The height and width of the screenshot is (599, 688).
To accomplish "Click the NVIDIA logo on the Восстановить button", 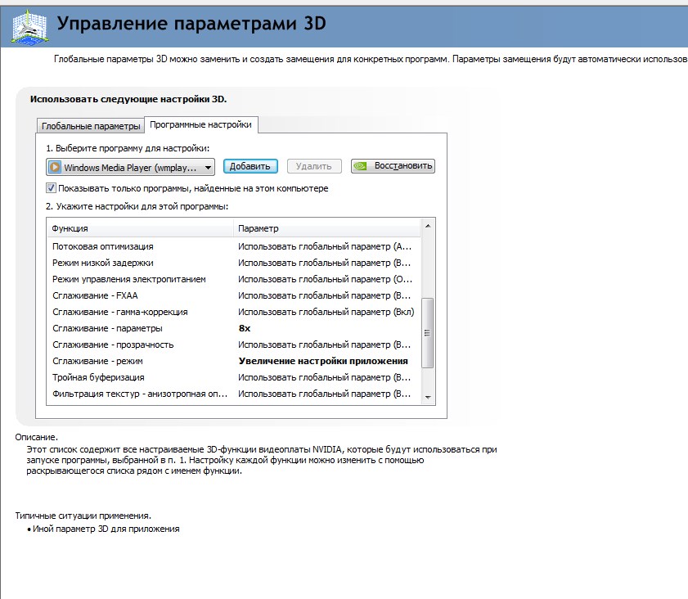I will [x=361, y=166].
